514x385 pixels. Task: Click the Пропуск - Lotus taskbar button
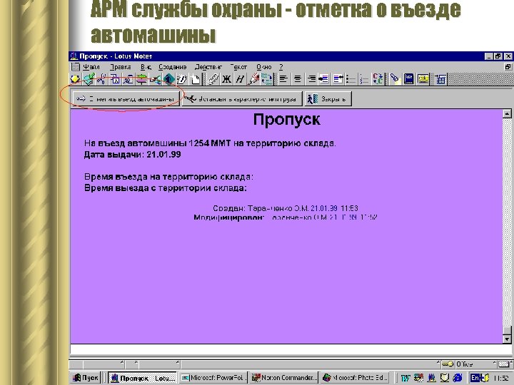(x=142, y=378)
